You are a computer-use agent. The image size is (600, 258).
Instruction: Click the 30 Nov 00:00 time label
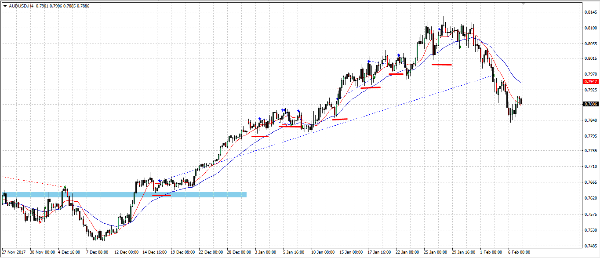click(43, 252)
